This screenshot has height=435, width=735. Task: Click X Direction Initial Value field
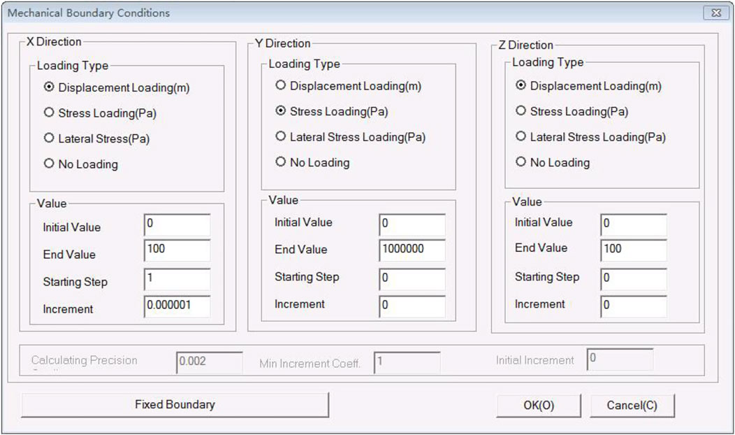click(x=177, y=224)
